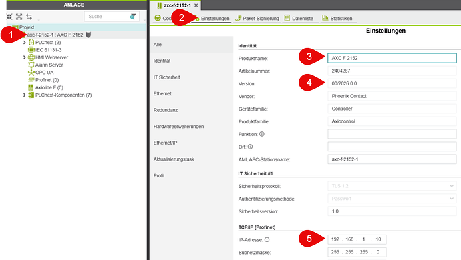The height and width of the screenshot is (260, 461).
Task: Show the Alle settings category
Action: click(x=192, y=45)
